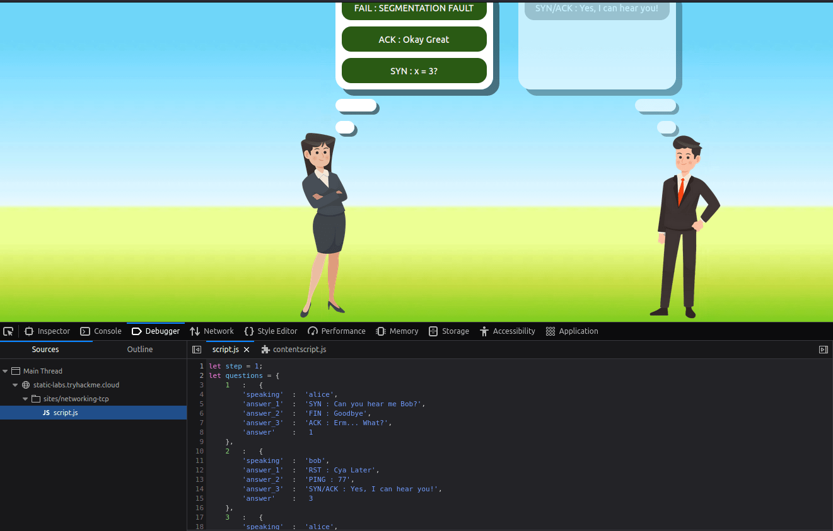Image resolution: width=833 pixels, height=531 pixels.
Task: Open the Style Editor panel
Action: [271, 331]
